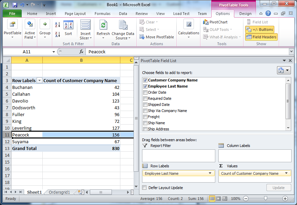Open the Calculations group icon
Image resolution: width=297 pixels, height=205 pixels.
[x=189, y=24]
